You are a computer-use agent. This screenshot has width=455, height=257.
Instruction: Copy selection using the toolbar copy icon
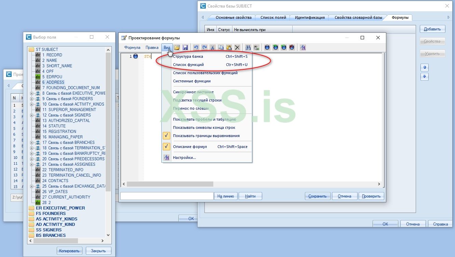[221, 48]
